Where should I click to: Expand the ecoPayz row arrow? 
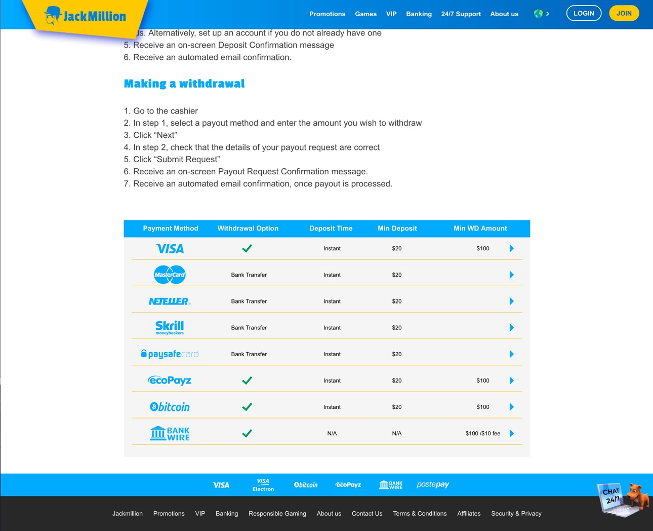512,381
